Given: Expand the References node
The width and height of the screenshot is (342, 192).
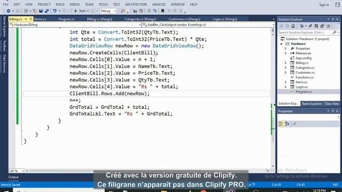Looking at the screenshot, I should (286, 53).
